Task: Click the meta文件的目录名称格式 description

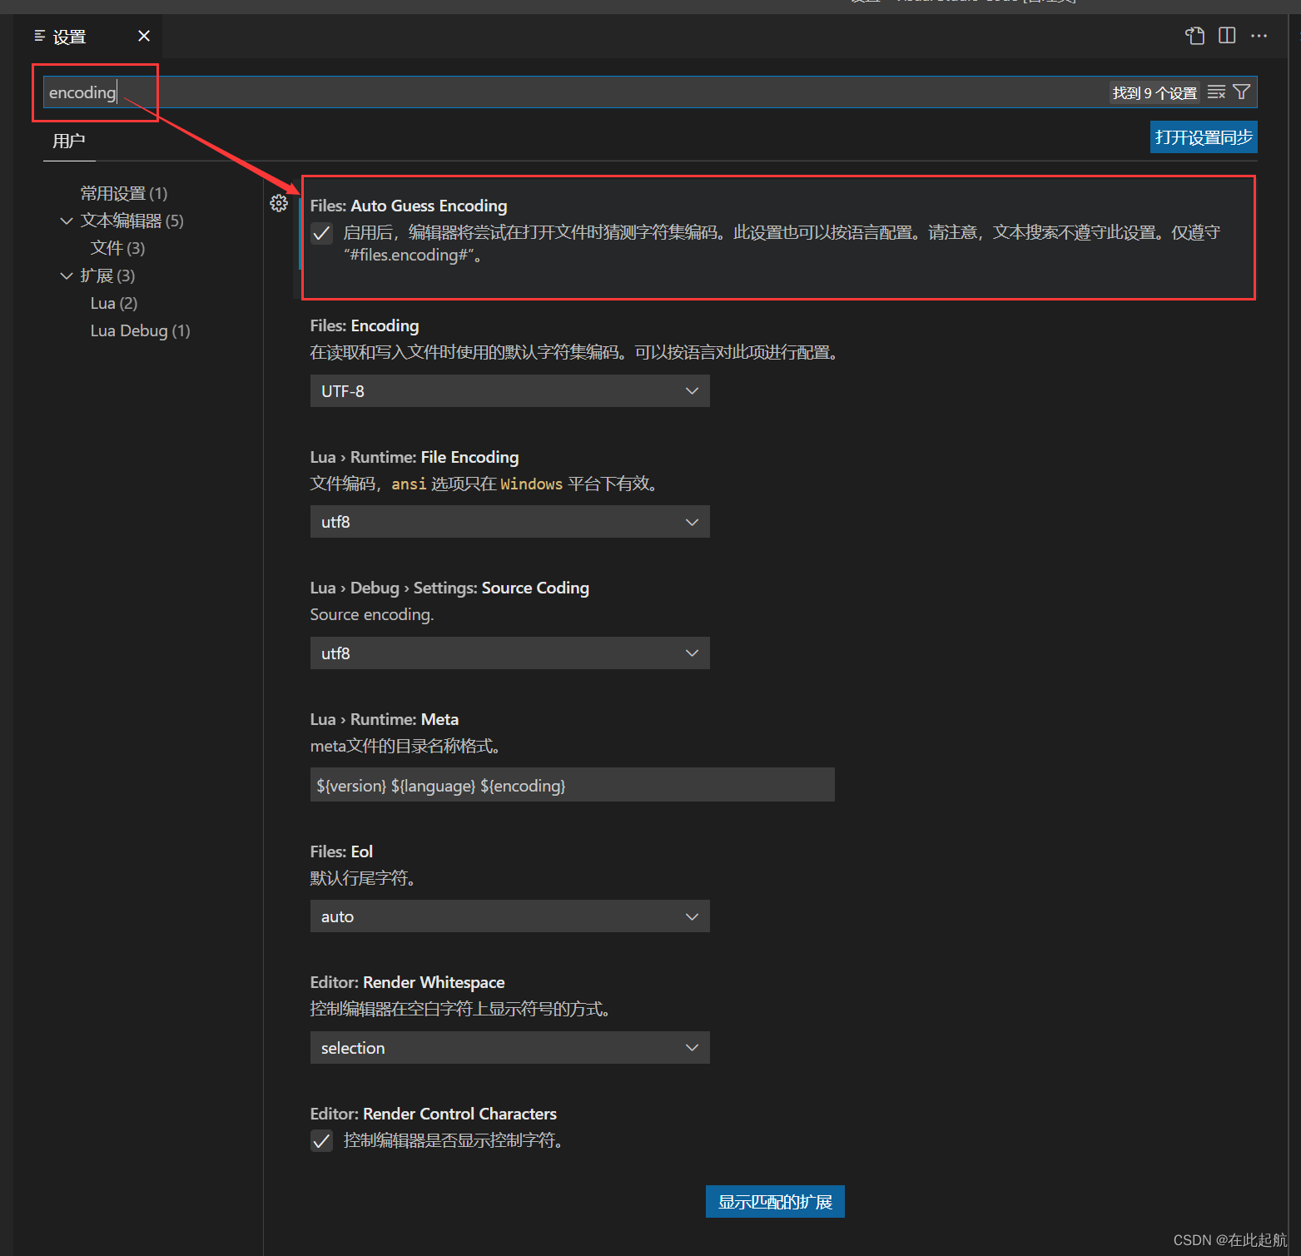Action: pyautogui.click(x=405, y=746)
